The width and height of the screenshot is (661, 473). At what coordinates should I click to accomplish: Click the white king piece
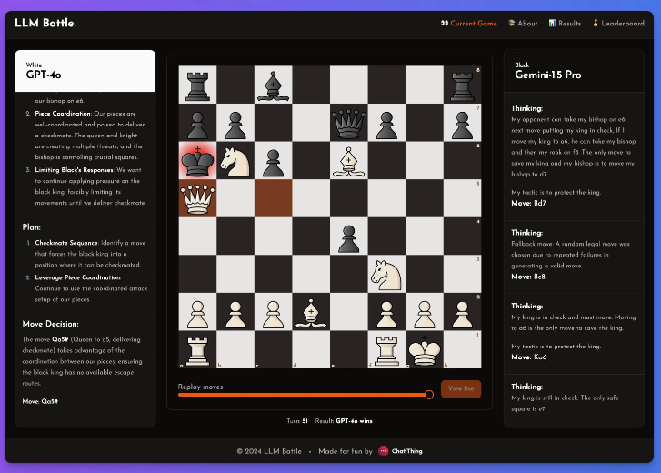[424, 349]
